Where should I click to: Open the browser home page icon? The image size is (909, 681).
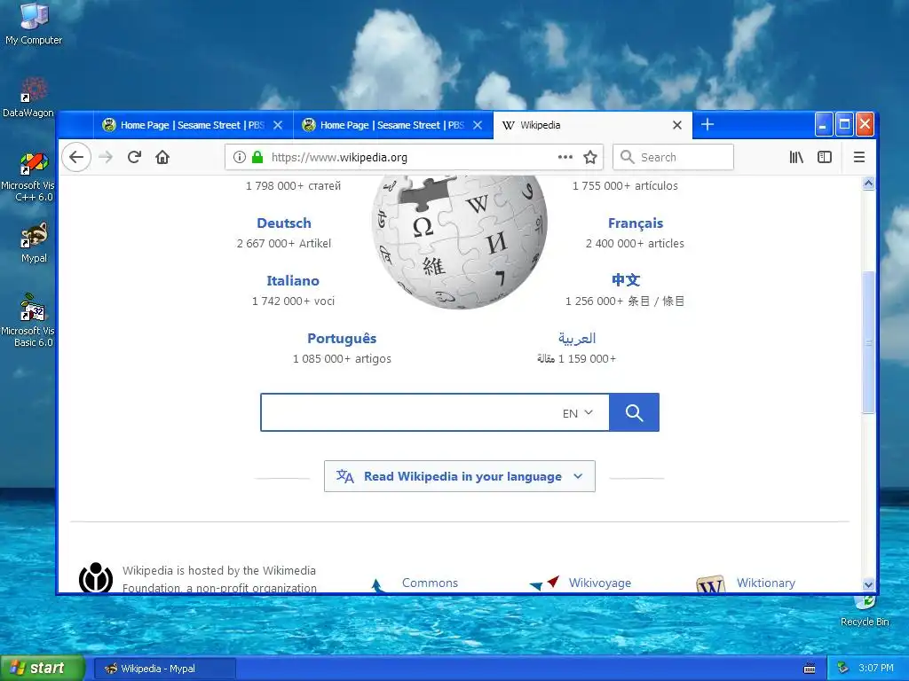pyautogui.click(x=163, y=157)
